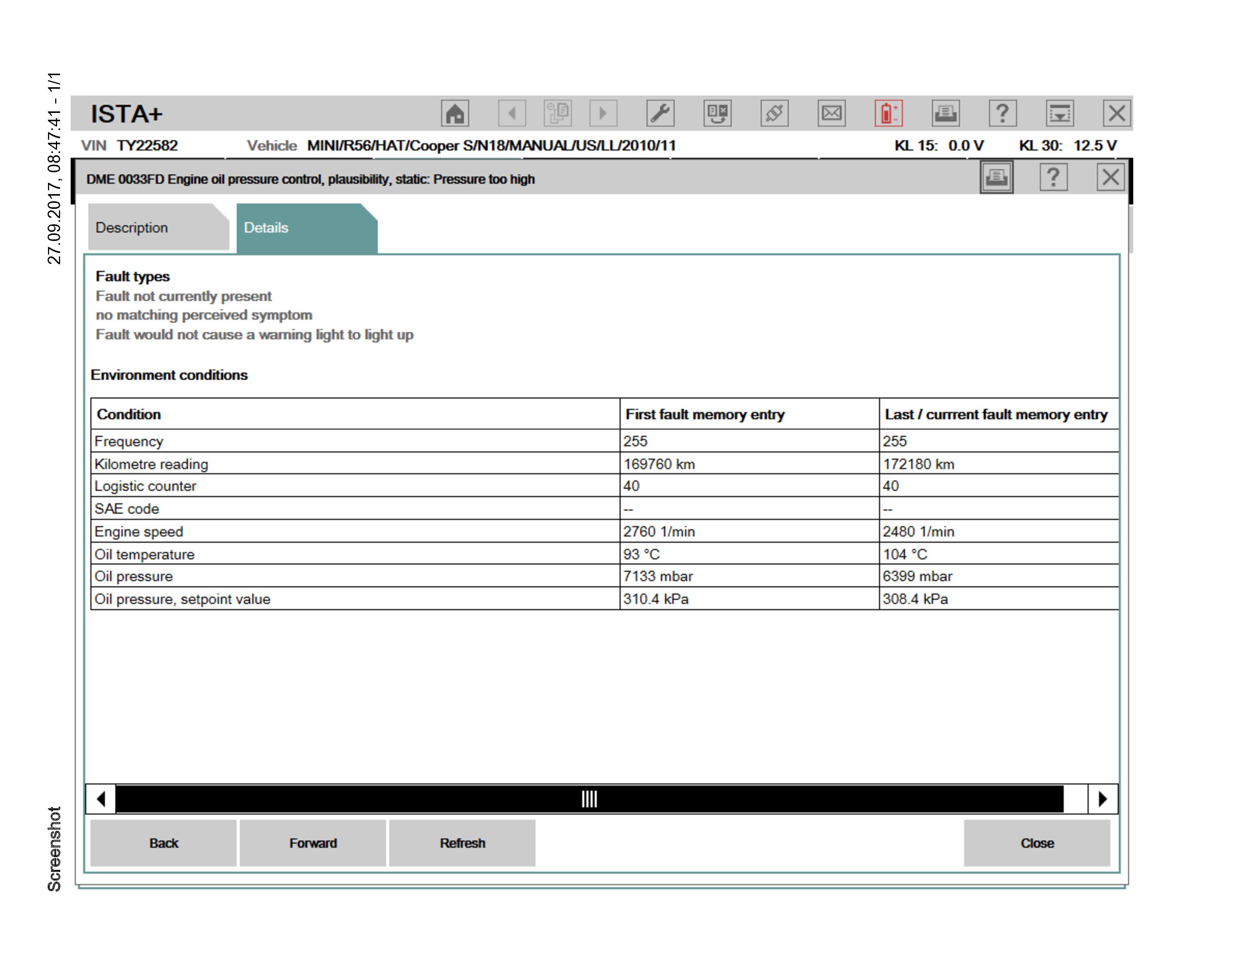Click the Environment conditions heading
This screenshot has width=1247, height=963.
pyautogui.click(x=169, y=375)
